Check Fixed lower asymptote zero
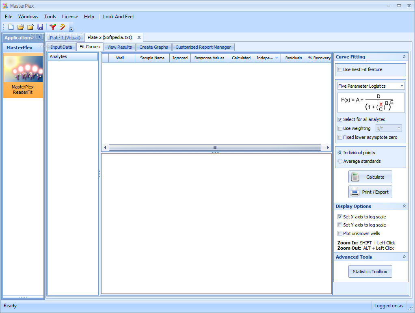Screen dimensions: 415x313 (340, 137)
